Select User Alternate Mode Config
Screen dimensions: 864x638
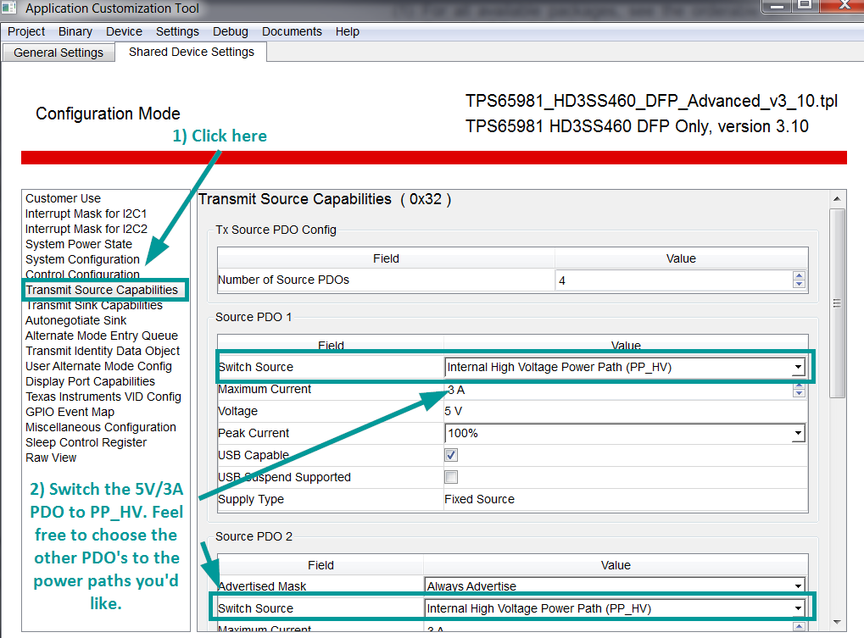click(x=98, y=366)
